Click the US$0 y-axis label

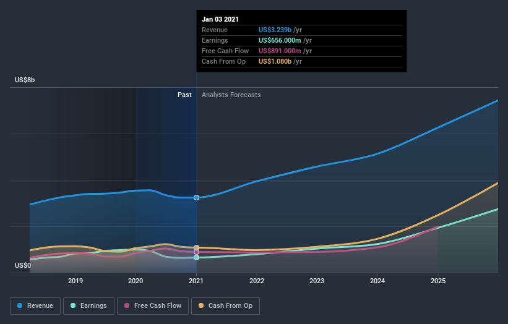click(x=23, y=265)
